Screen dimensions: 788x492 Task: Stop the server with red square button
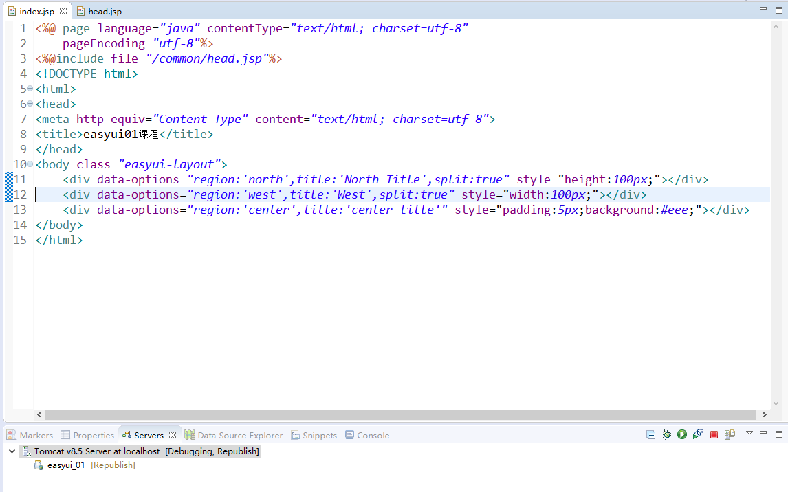tap(714, 435)
